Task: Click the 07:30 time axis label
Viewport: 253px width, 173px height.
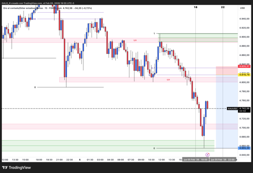Action: coord(131,160)
